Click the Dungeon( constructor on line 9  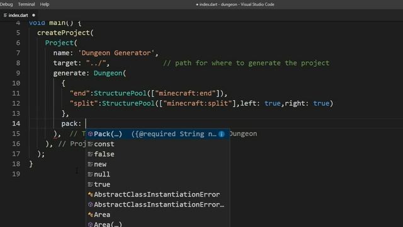(110, 73)
